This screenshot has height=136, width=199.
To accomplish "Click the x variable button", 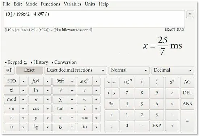I will [x=60, y=118].
